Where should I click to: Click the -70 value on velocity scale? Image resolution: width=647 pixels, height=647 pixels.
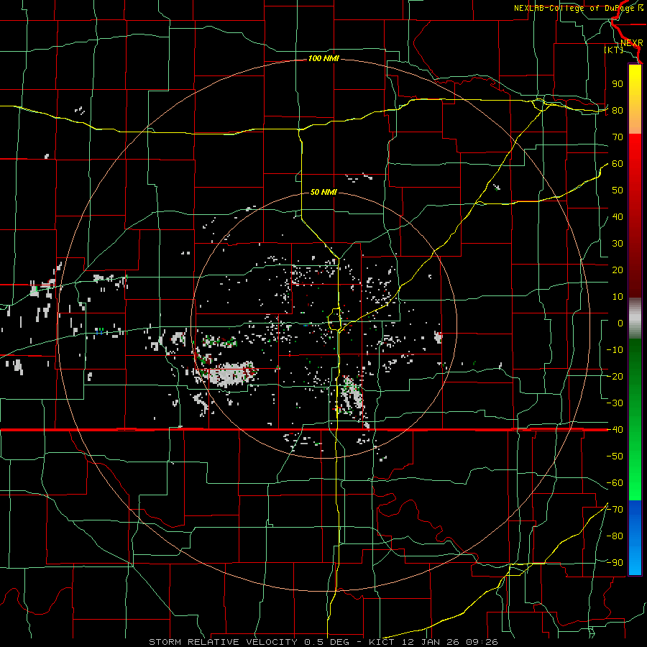(615, 510)
